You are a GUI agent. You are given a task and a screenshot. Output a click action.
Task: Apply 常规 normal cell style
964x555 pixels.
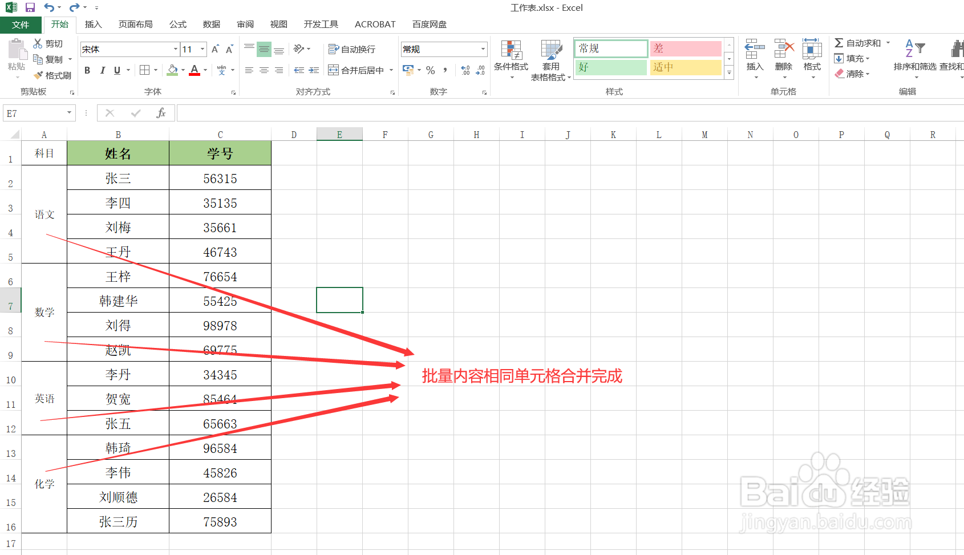coord(611,48)
